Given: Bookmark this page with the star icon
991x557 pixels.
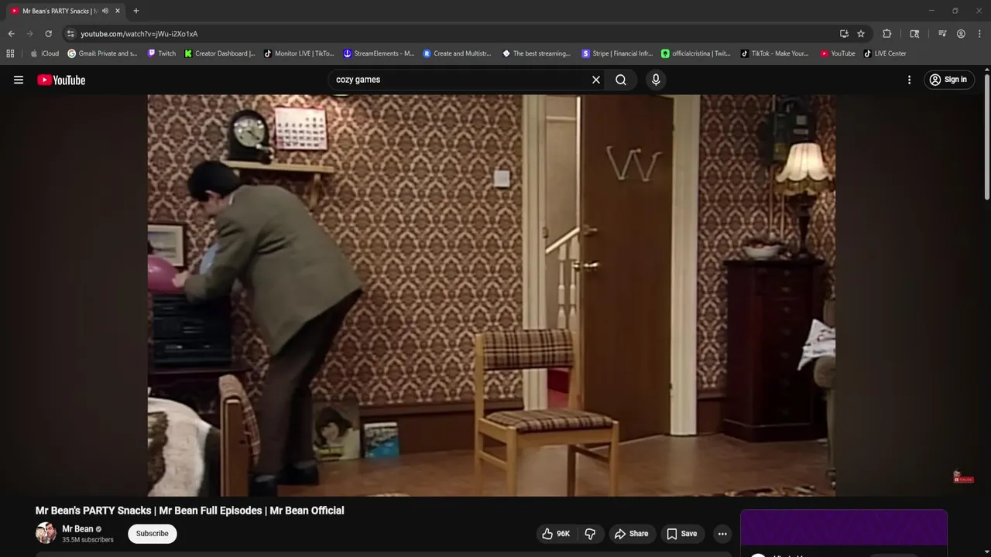Looking at the screenshot, I should [861, 34].
